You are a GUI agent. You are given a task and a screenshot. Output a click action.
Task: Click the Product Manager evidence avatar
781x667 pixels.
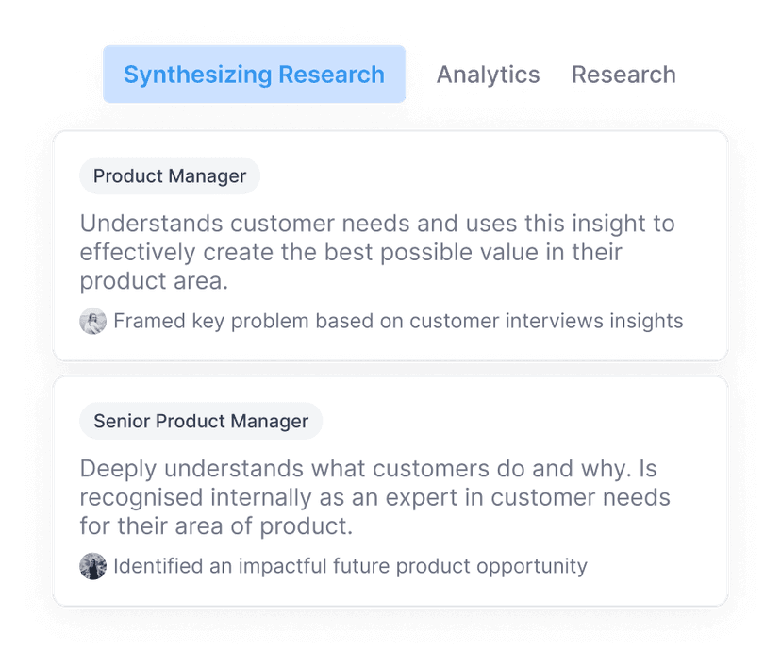(x=92, y=321)
